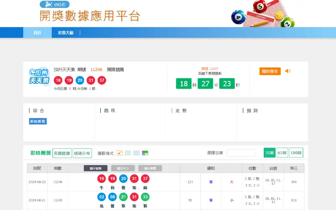
Task: Click red ball 16 beside the 加州天天樂 logo
Action: click(58, 80)
